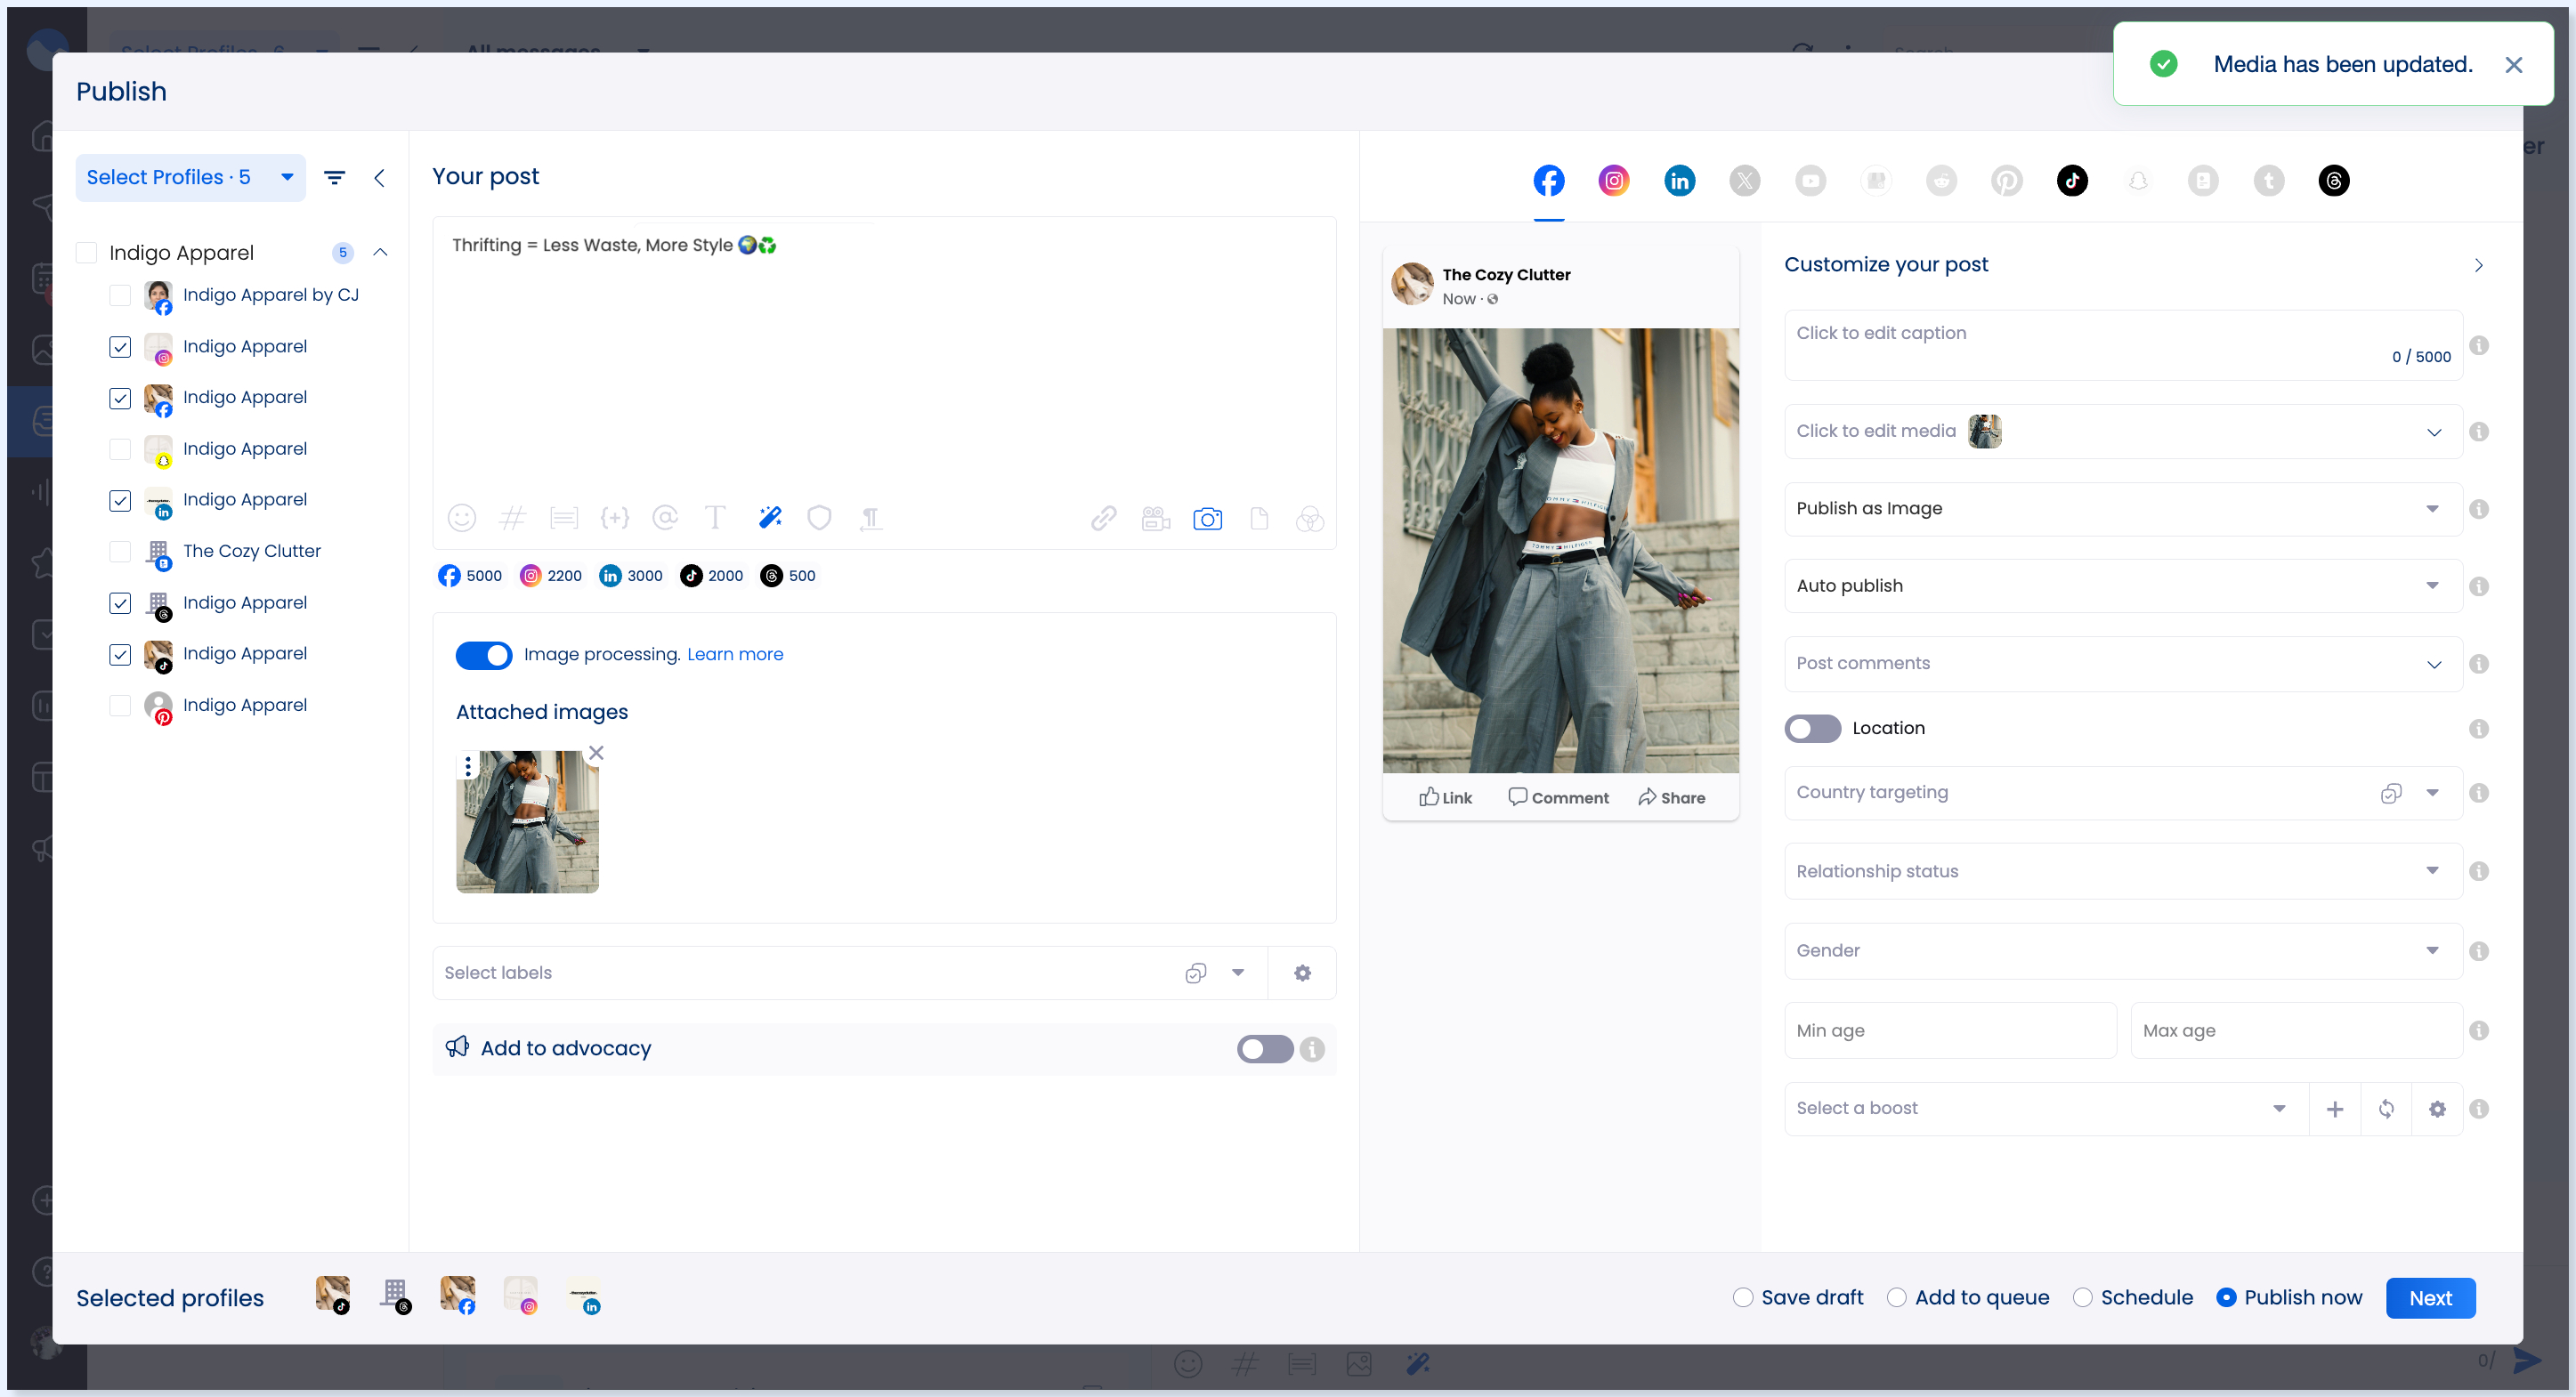Viewport: 2576px width, 1397px height.
Task: Attach a photo with the camera icon
Action: click(x=1207, y=518)
